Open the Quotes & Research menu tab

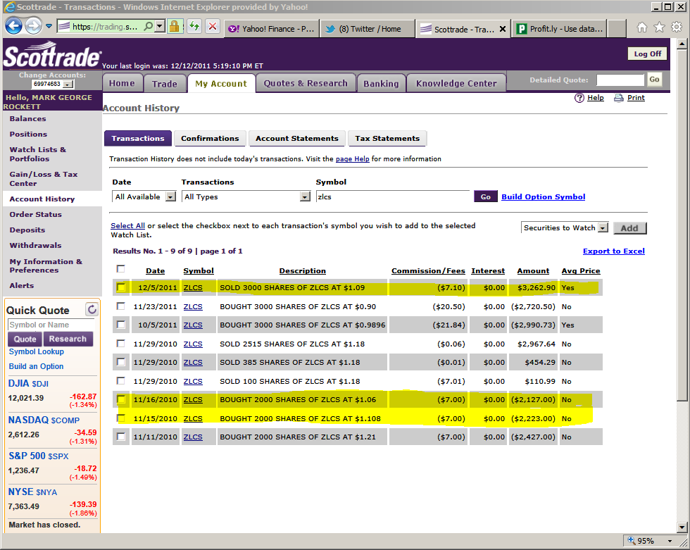tap(306, 83)
